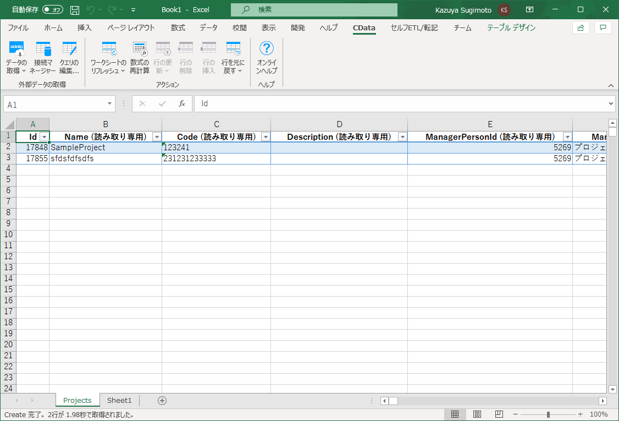Click the insert function fx icon

click(x=181, y=103)
